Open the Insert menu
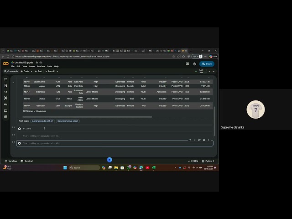This screenshot has height=219, width=292. pyautogui.click(x=32, y=66)
